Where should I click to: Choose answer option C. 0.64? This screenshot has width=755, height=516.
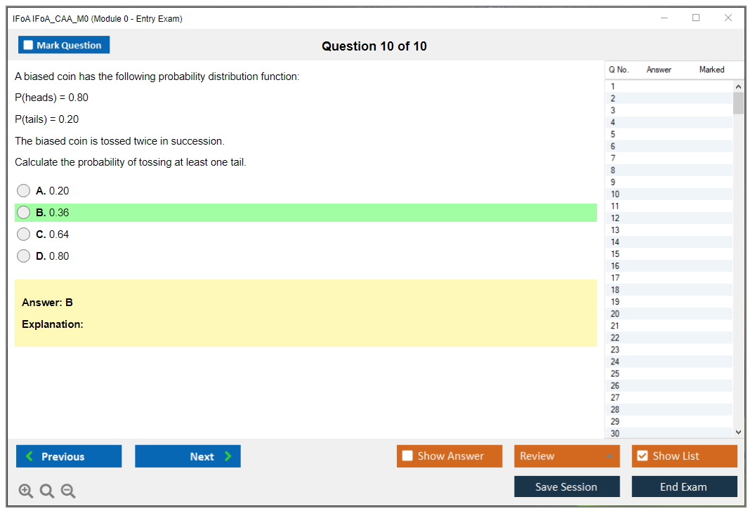pos(24,234)
